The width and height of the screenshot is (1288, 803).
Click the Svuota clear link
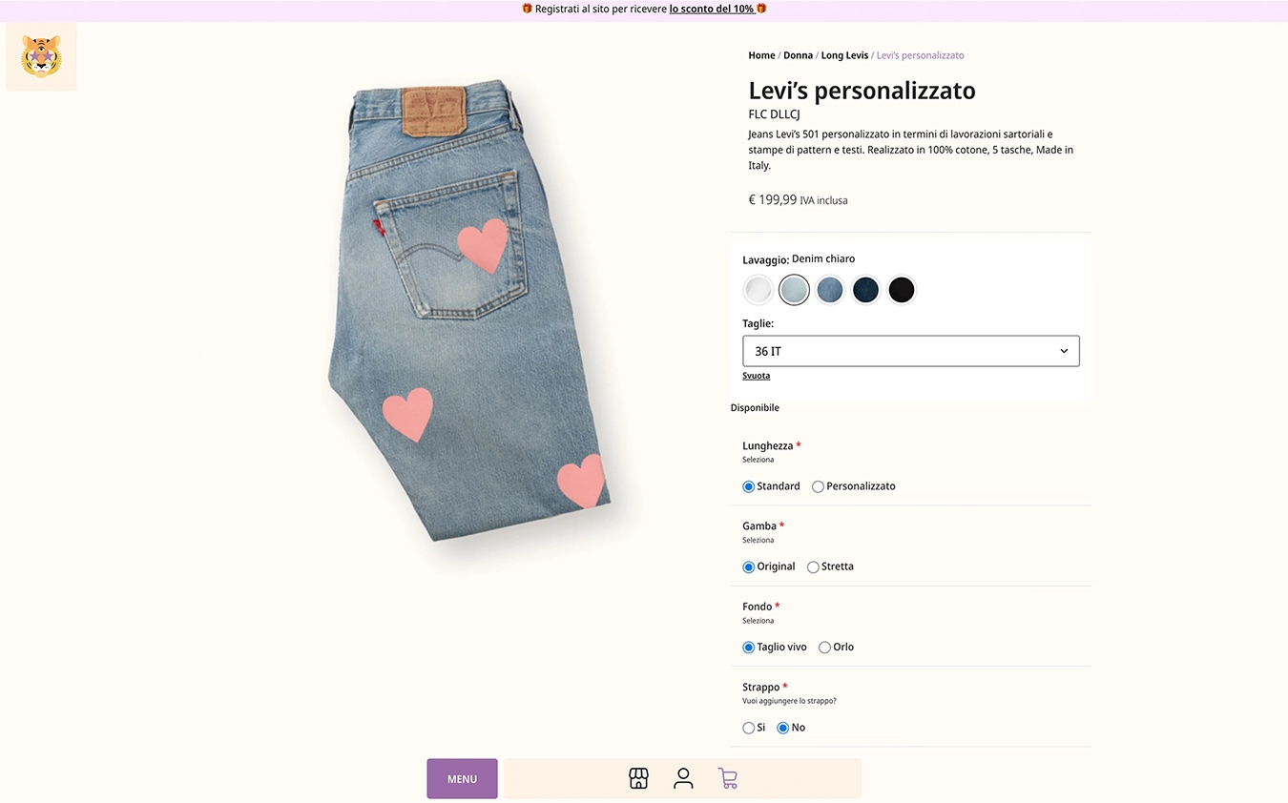point(756,376)
